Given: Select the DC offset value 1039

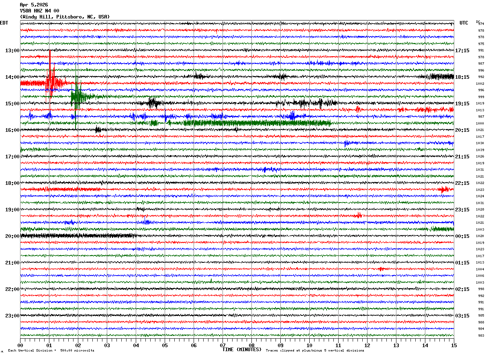Looking at the screenshot, I should pyautogui.click(x=480, y=150).
